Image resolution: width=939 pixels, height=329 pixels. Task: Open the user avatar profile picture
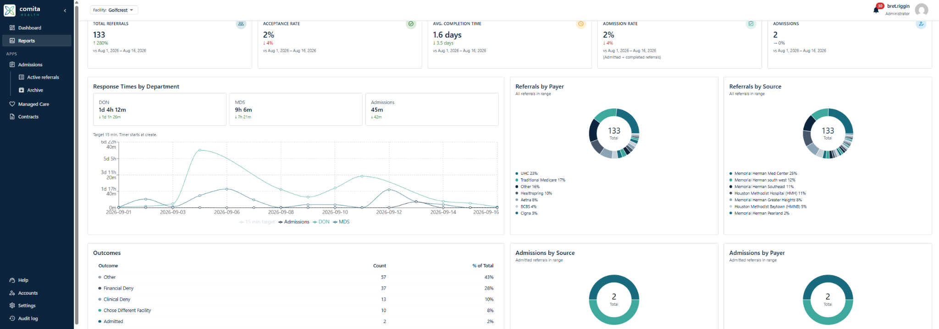(x=922, y=10)
